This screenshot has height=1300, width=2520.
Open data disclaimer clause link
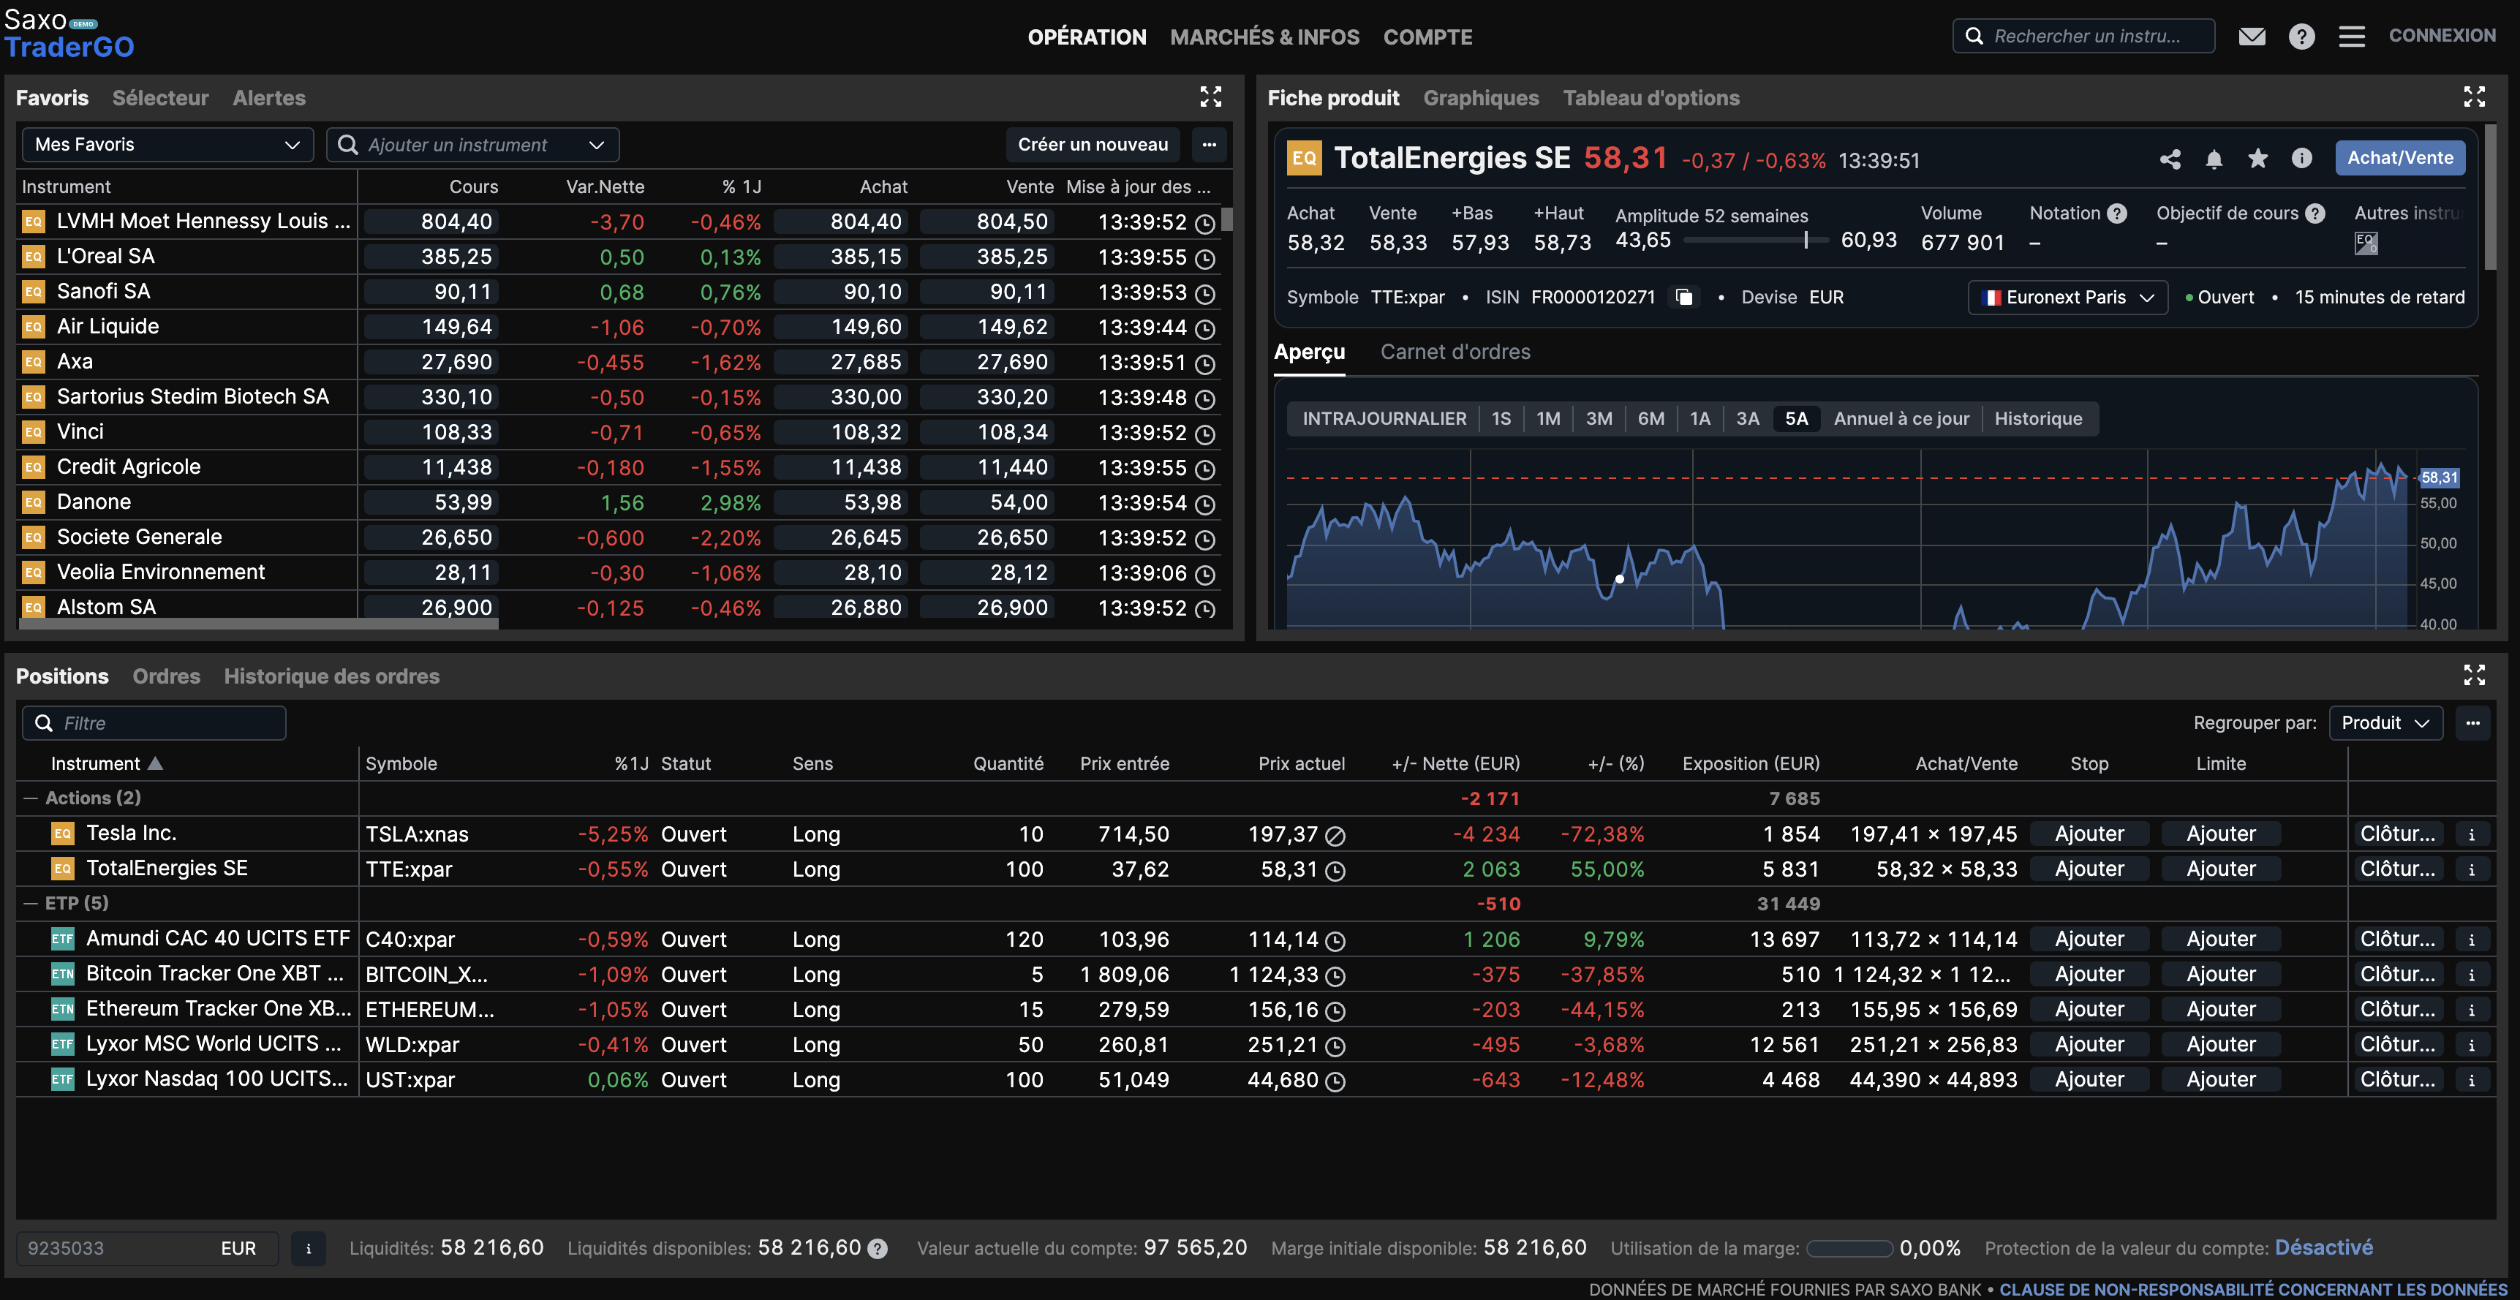click(x=2255, y=1289)
